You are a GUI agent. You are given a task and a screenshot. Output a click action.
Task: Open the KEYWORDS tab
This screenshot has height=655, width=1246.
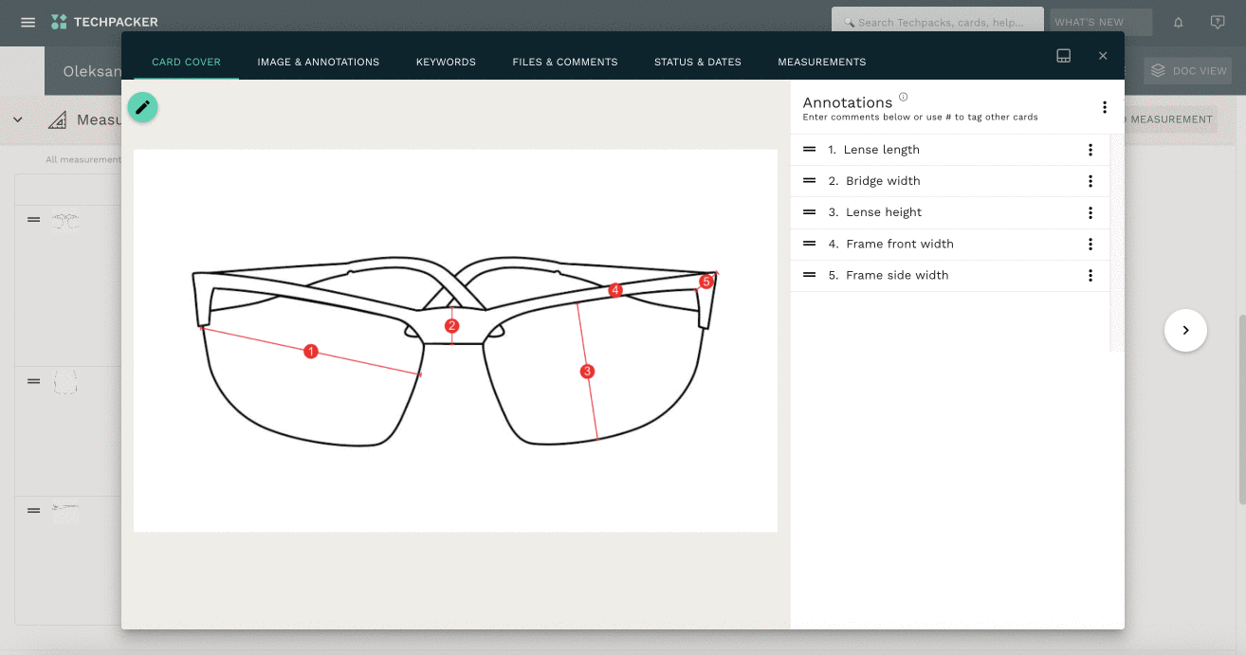[446, 61]
